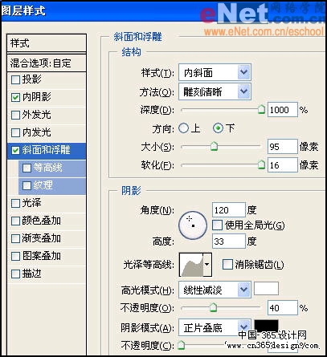Enable 消除锯齿 anti-aliased checkbox
The width and height of the screenshot is (327, 357).
(227, 265)
